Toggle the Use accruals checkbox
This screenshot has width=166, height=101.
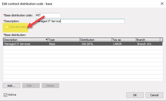[7, 27]
